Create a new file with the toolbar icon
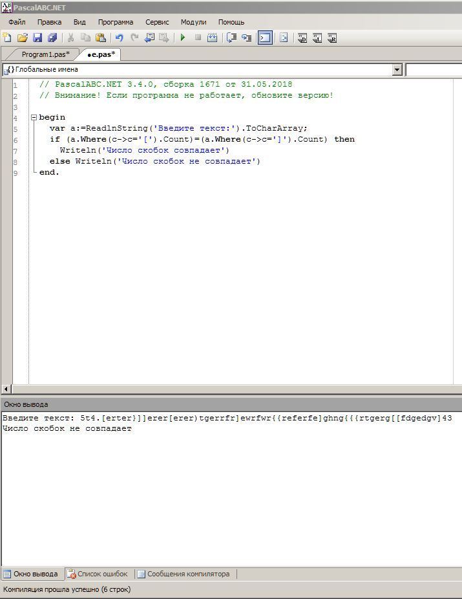 (x=7, y=38)
